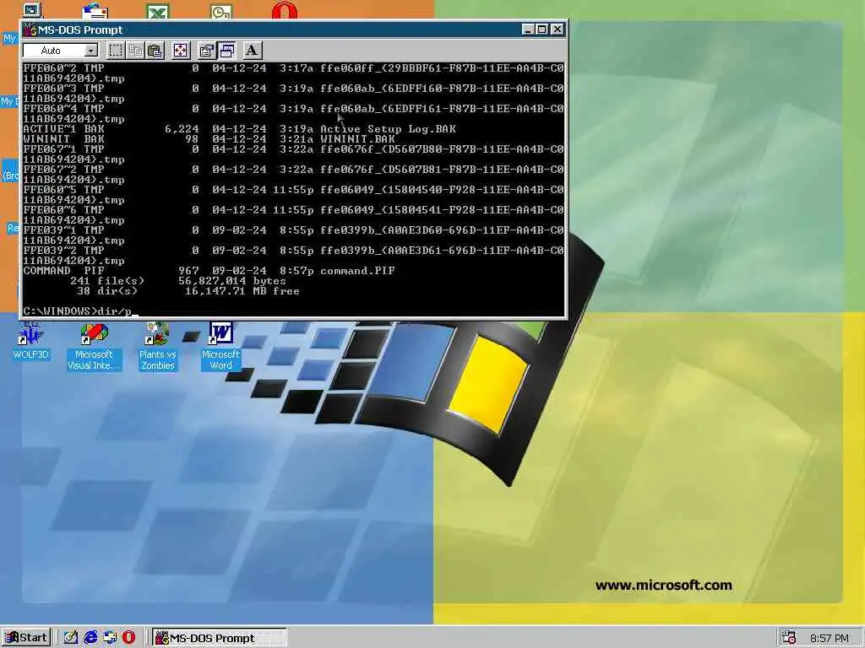Close the MS-DOS Prompt window
This screenshot has width=865, height=648.
(558, 30)
